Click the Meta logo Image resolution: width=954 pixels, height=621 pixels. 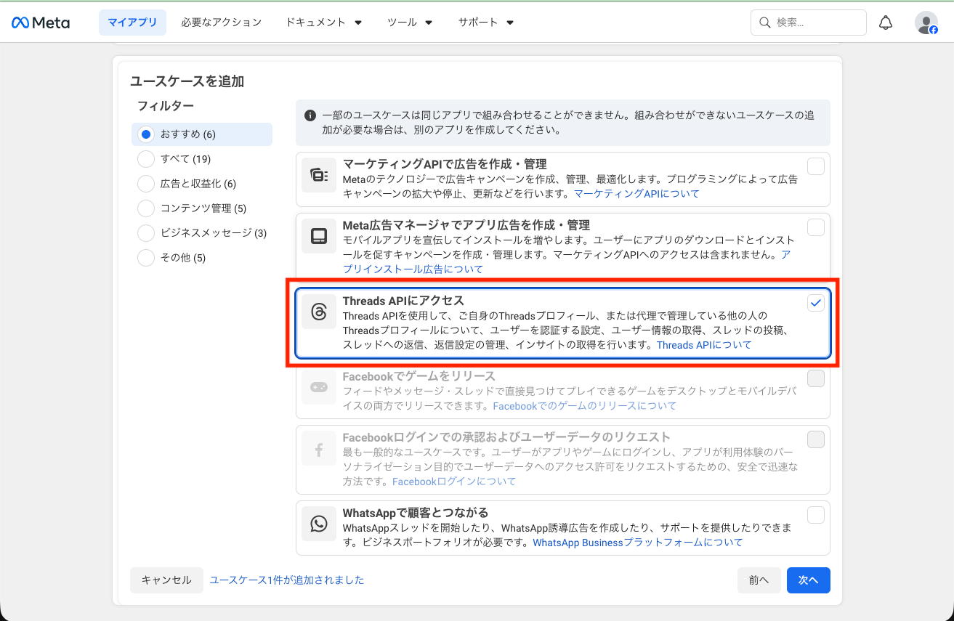41,23
